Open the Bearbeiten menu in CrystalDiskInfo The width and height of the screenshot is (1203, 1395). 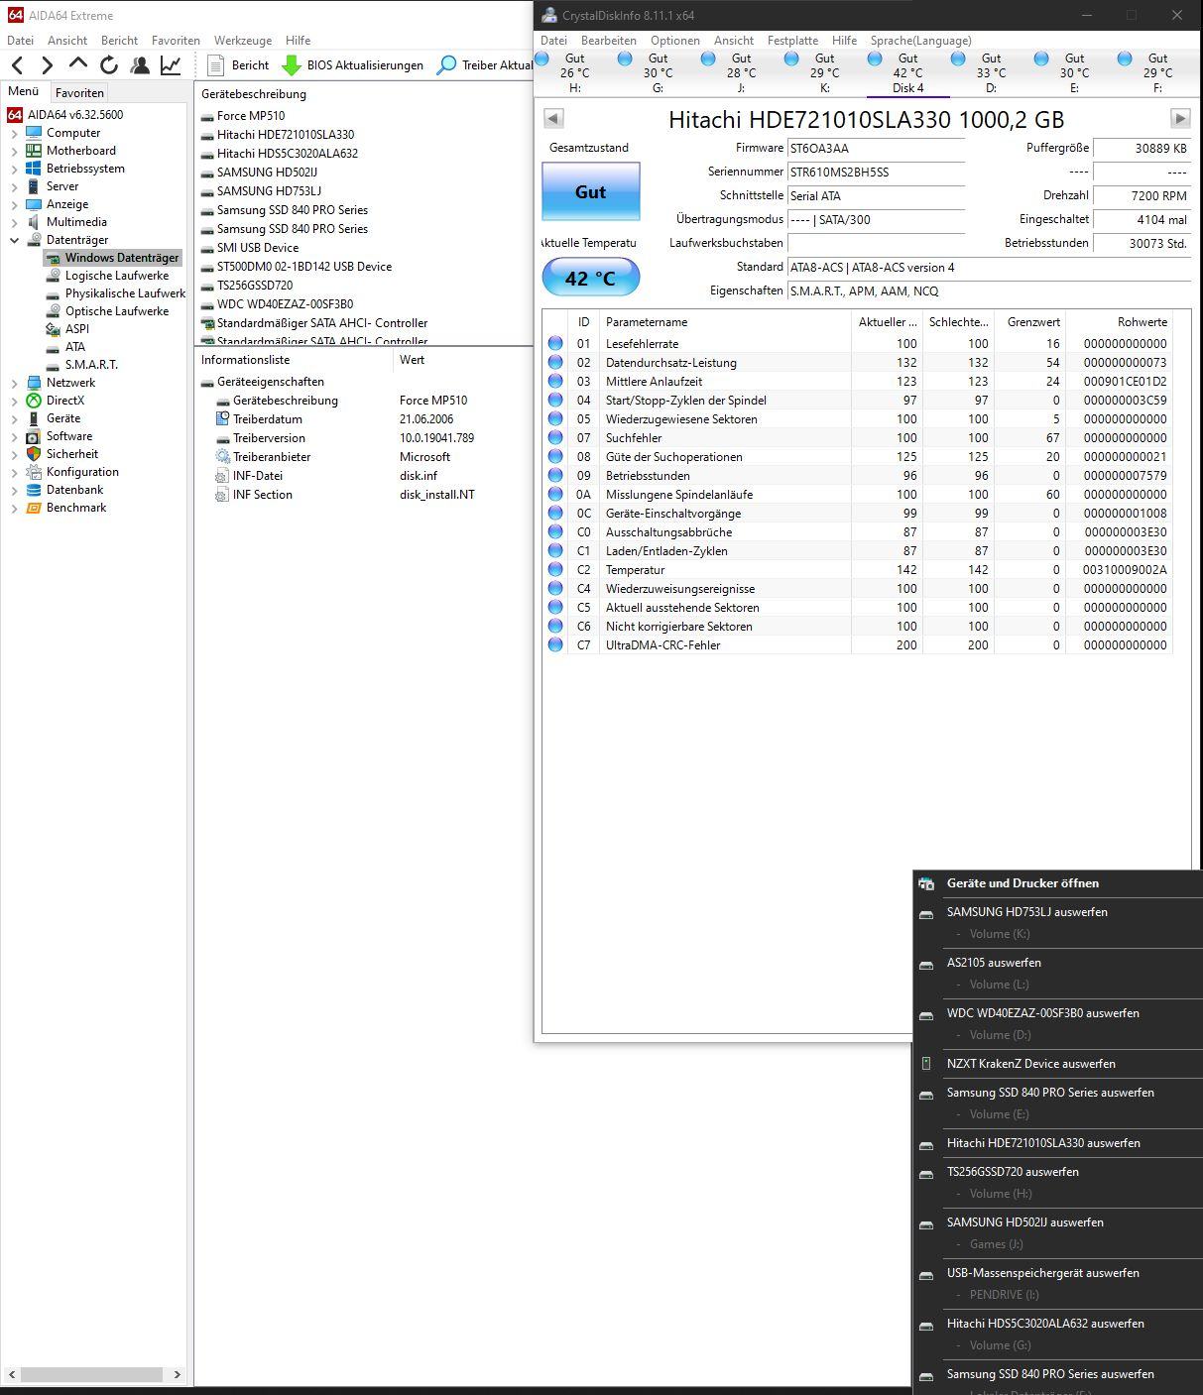[609, 41]
